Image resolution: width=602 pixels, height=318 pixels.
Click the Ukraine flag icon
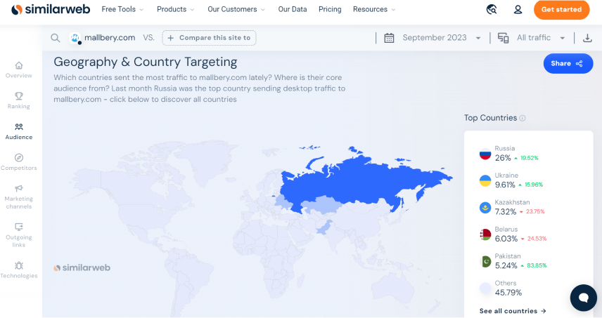(x=485, y=180)
